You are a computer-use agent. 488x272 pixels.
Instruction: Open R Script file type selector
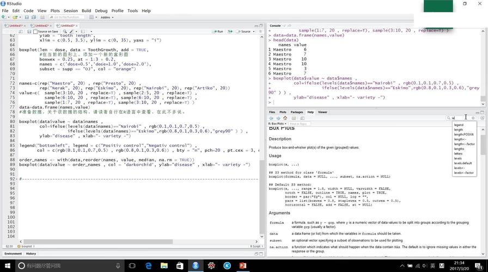[x=257, y=246]
